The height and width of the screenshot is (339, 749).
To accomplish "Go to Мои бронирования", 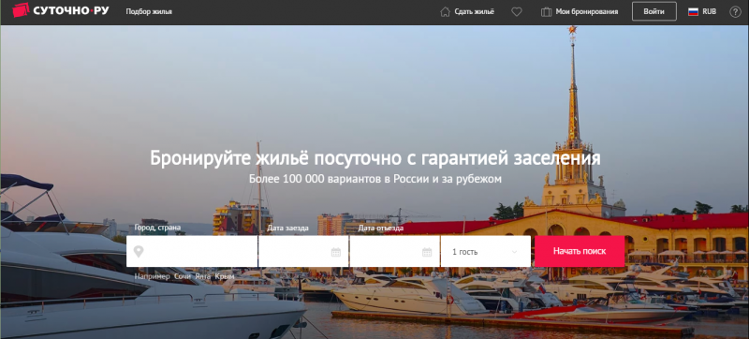I will pyautogui.click(x=587, y=12).
